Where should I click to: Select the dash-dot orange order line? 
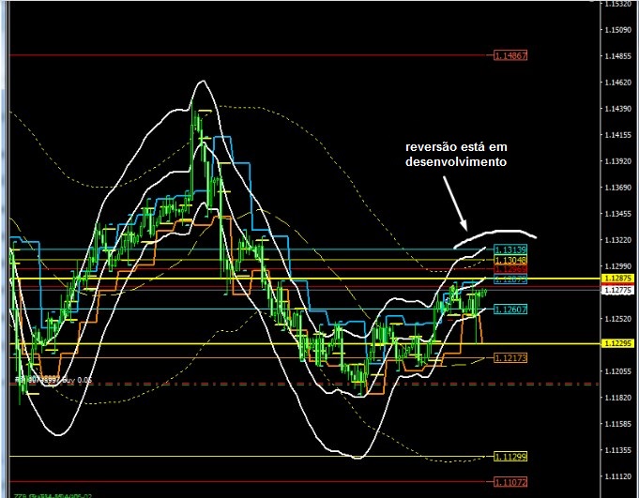[281, 385]
